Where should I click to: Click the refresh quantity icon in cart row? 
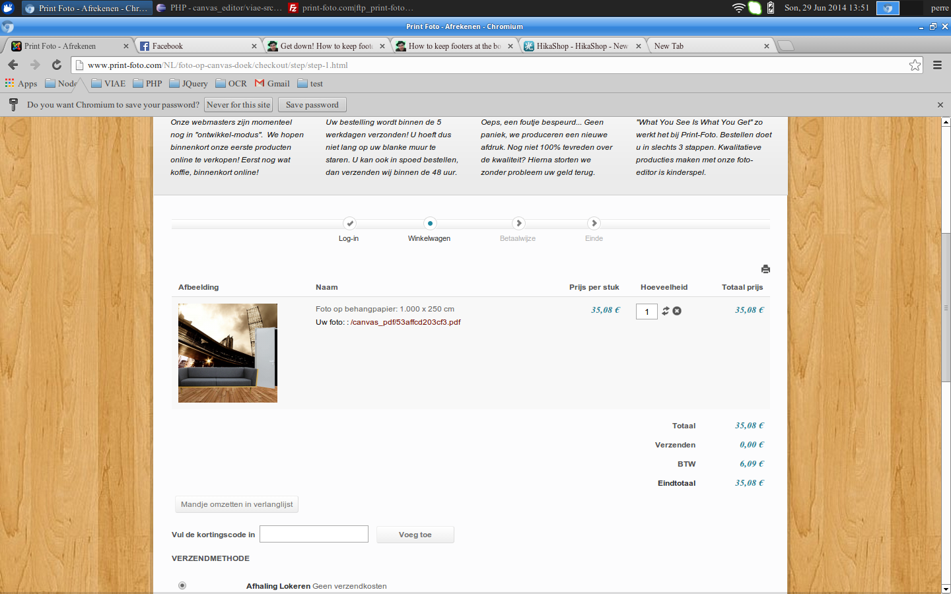coord(666,311)
